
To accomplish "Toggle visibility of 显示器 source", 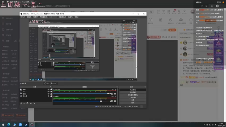I will (x=48, y=96).
